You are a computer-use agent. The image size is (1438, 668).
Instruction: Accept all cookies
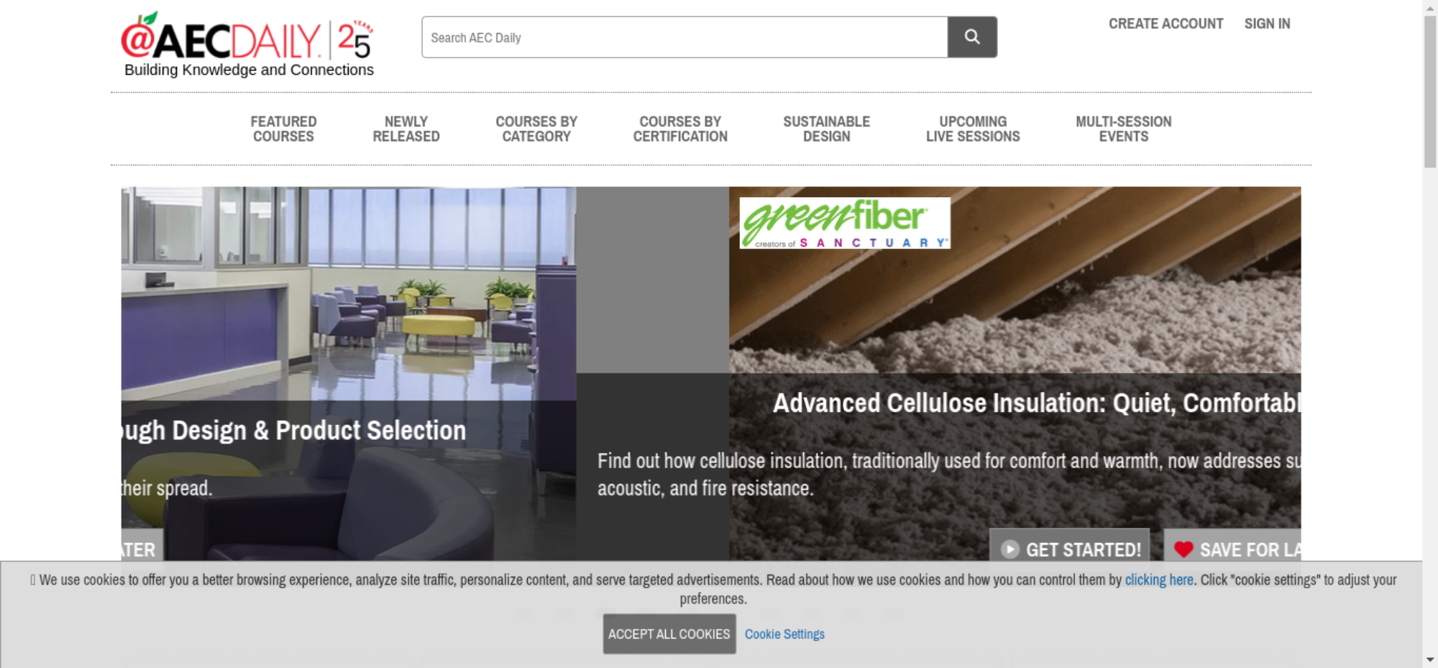669,634
